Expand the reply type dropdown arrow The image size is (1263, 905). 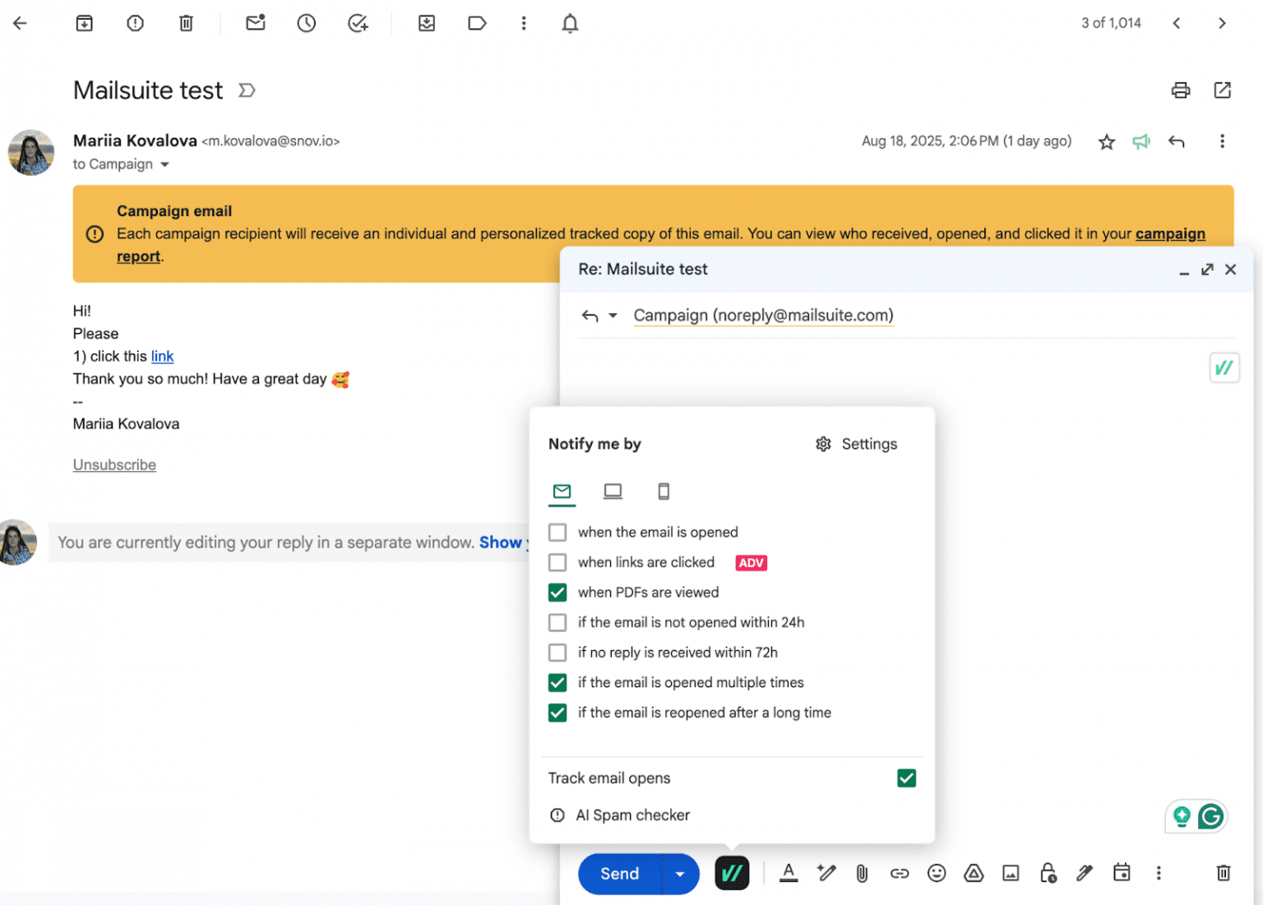pos(613,316)
